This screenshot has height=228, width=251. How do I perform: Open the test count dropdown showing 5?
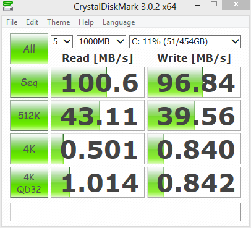pyautogui.click(x=62, y=42)
